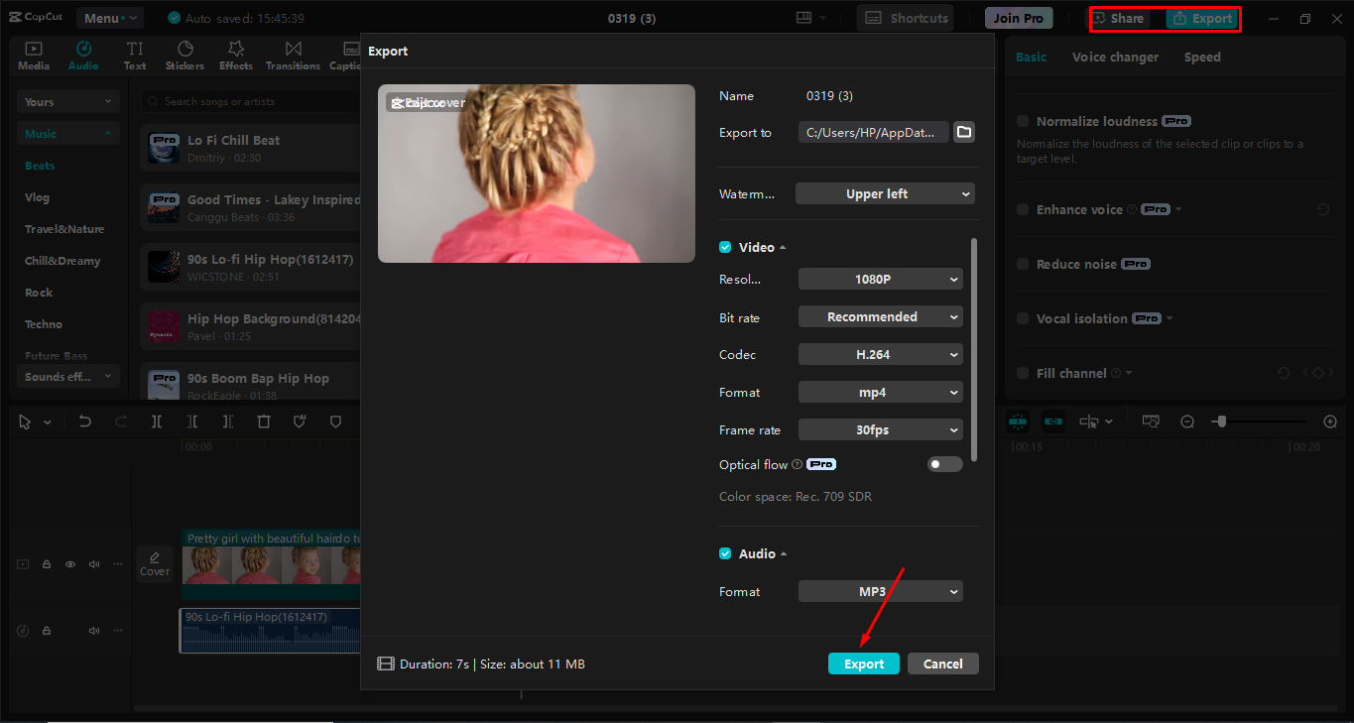This screenshot has height=723, width=1354.
Task: Open the Transitions panel
Action: pos(293,55)
